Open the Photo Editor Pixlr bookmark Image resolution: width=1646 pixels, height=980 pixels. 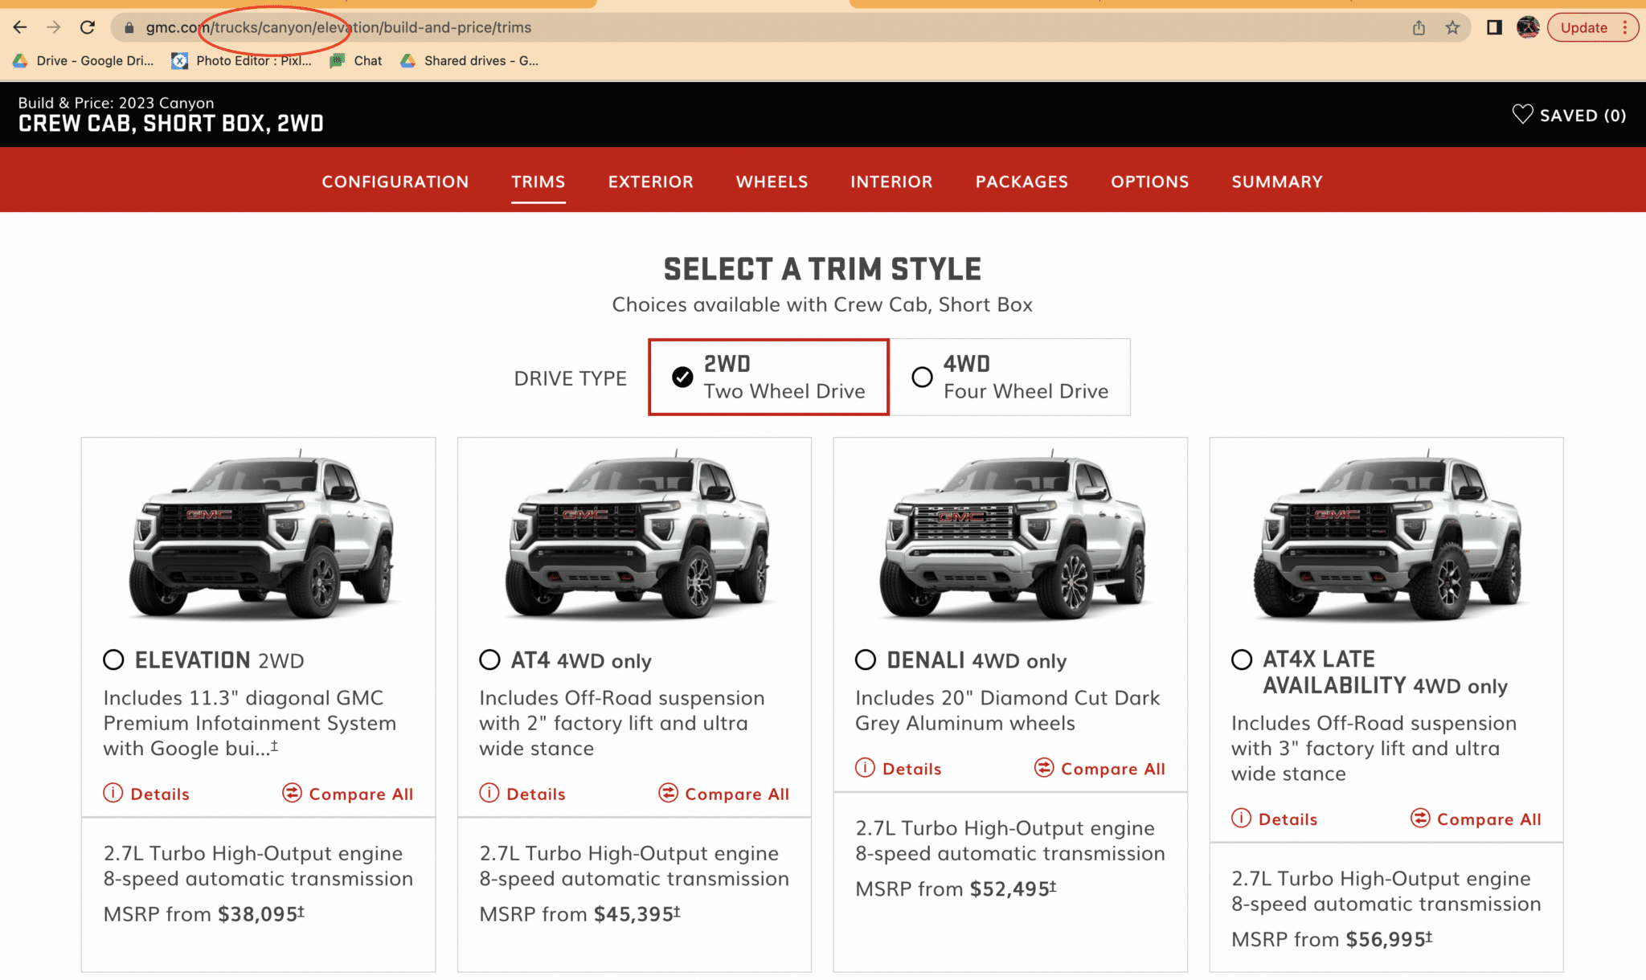(242, 60)
